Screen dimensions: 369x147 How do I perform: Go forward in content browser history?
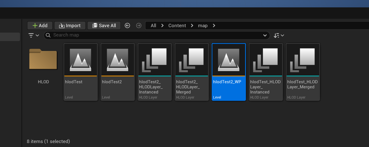[139, 25]
